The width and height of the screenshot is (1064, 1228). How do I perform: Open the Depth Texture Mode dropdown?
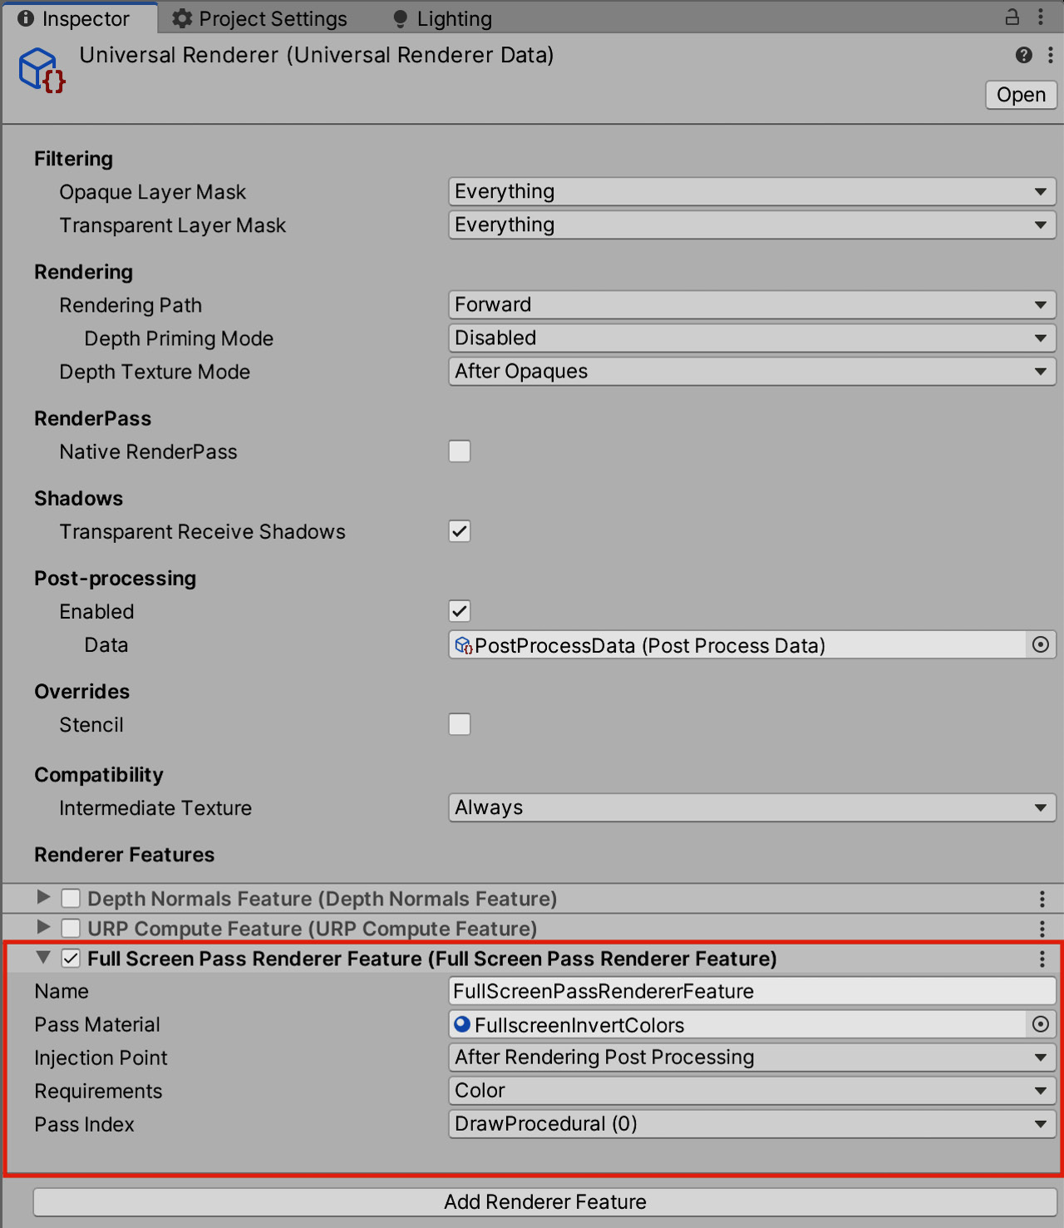(x=752, y=371)
